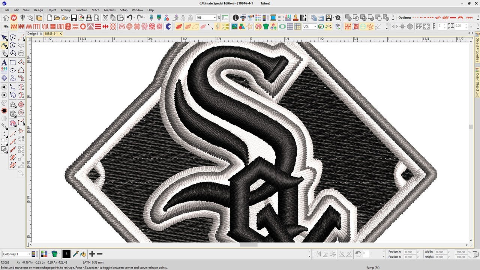Switch to the Design1 tab

pos(32,34)
